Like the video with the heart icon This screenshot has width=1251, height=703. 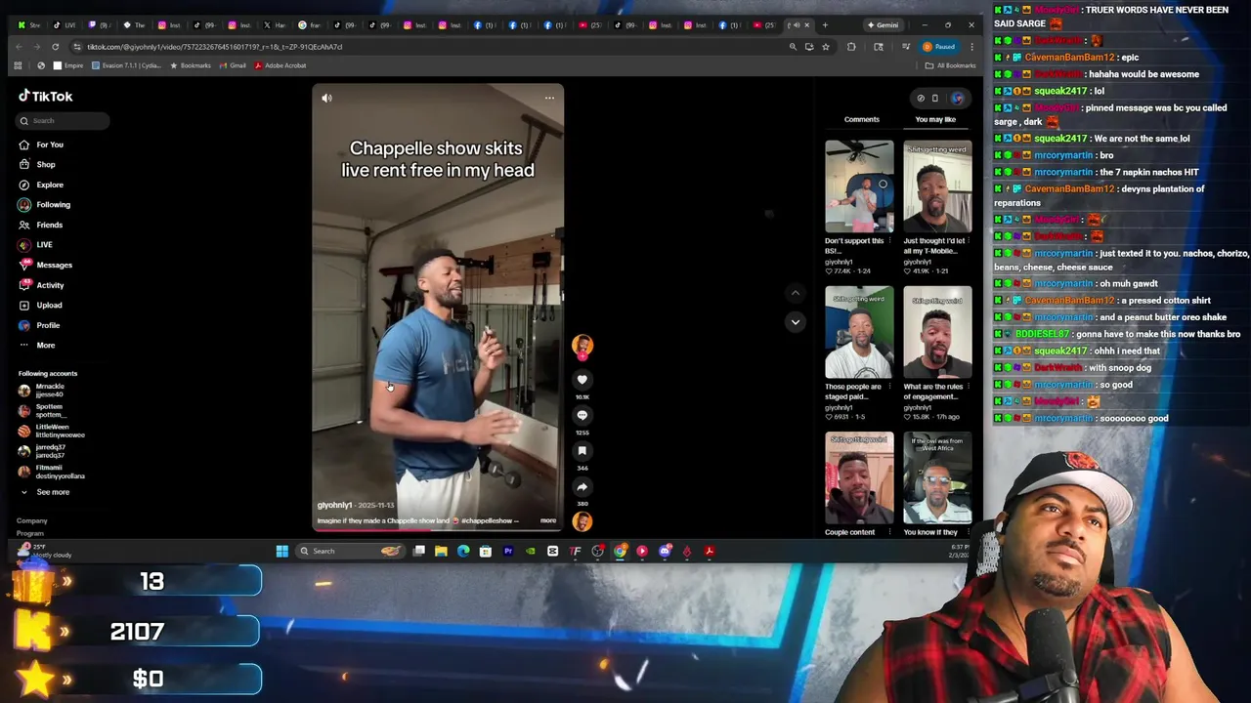tap(582, 380)
